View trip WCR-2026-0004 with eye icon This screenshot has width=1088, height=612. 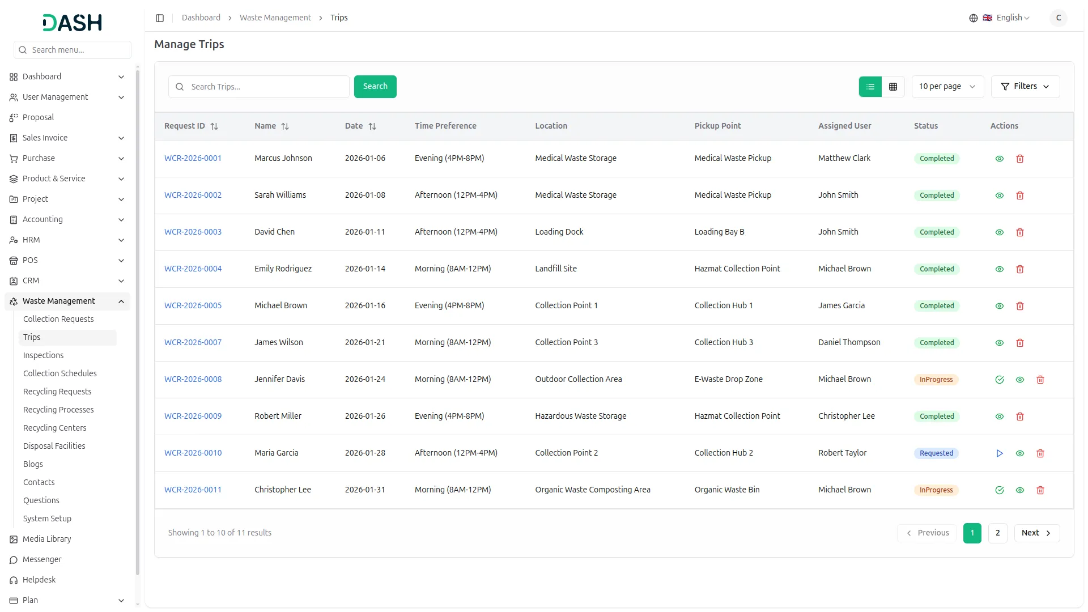[999, 269]
